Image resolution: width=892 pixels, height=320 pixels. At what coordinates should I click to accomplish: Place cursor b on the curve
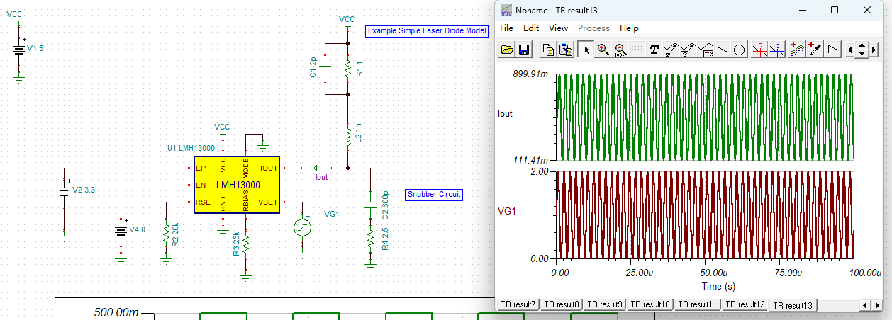tap(777, 50)
